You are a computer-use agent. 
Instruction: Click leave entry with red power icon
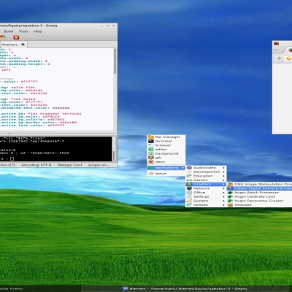tap(166, 174)
